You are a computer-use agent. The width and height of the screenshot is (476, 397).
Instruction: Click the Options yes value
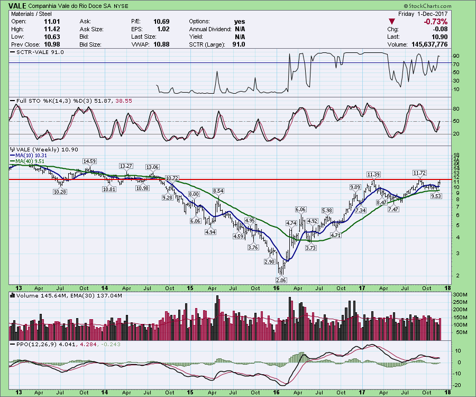[240, 22]
